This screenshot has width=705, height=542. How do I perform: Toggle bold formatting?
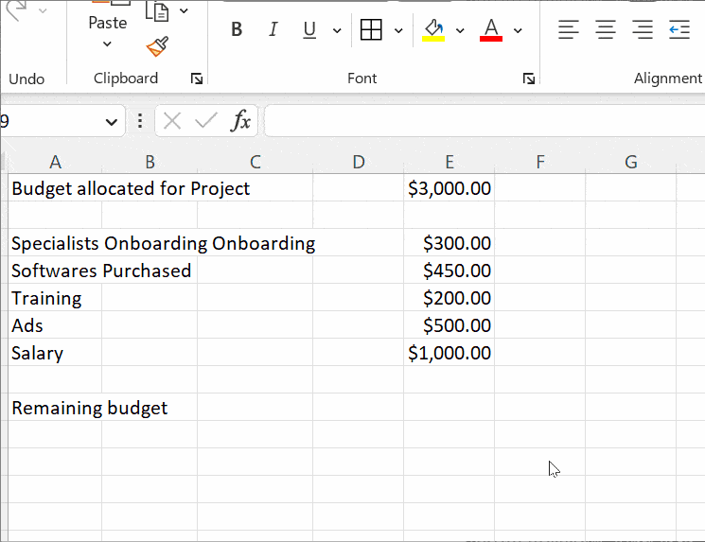(237, 30)
